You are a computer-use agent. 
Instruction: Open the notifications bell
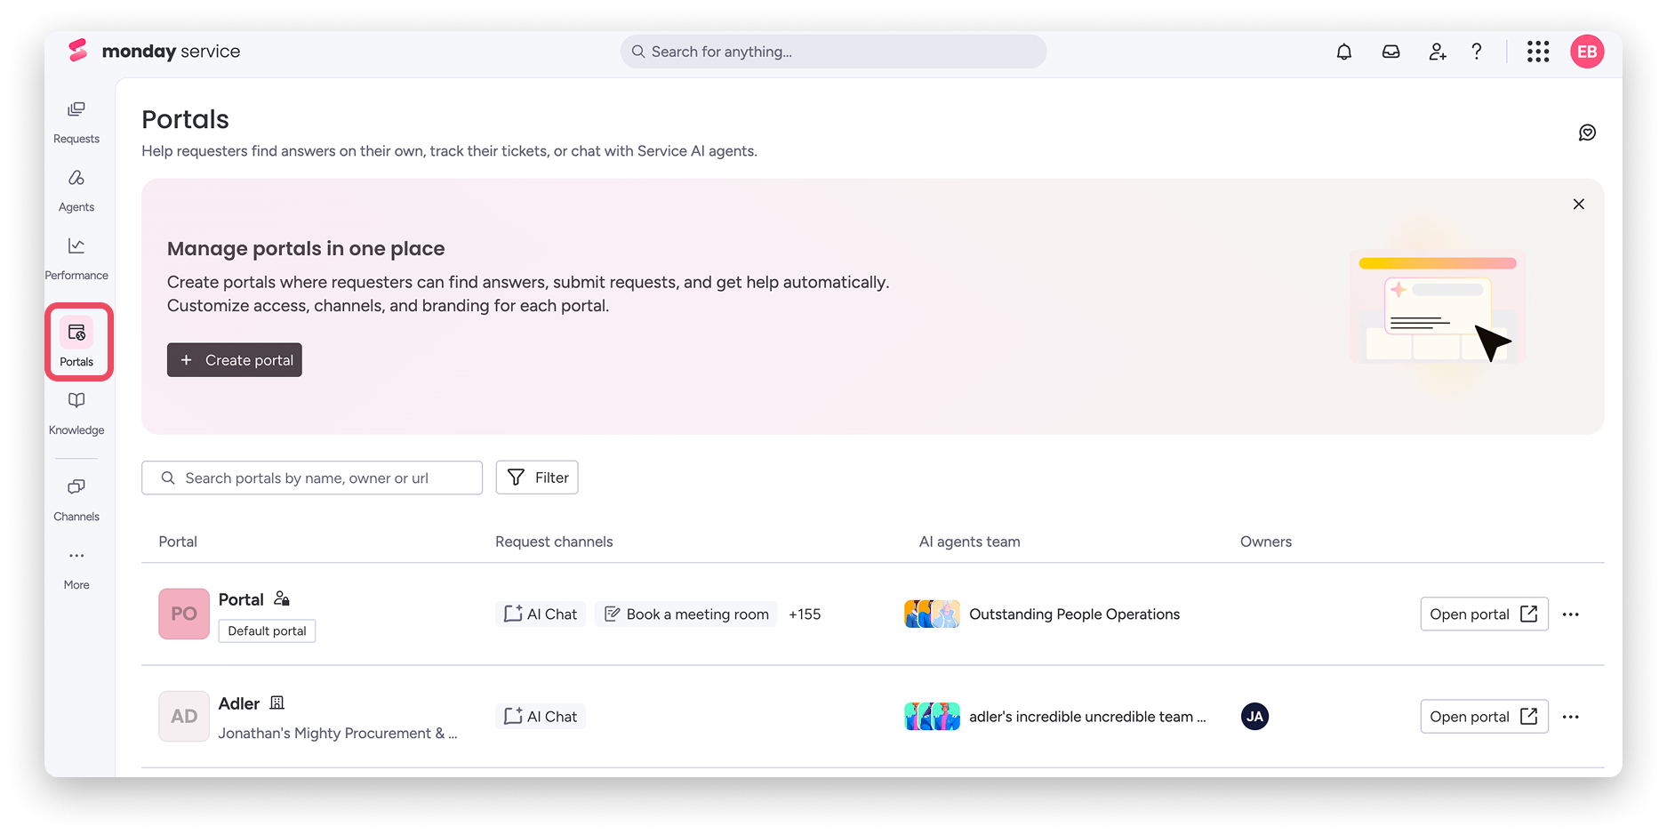[x=1344, y=52]
